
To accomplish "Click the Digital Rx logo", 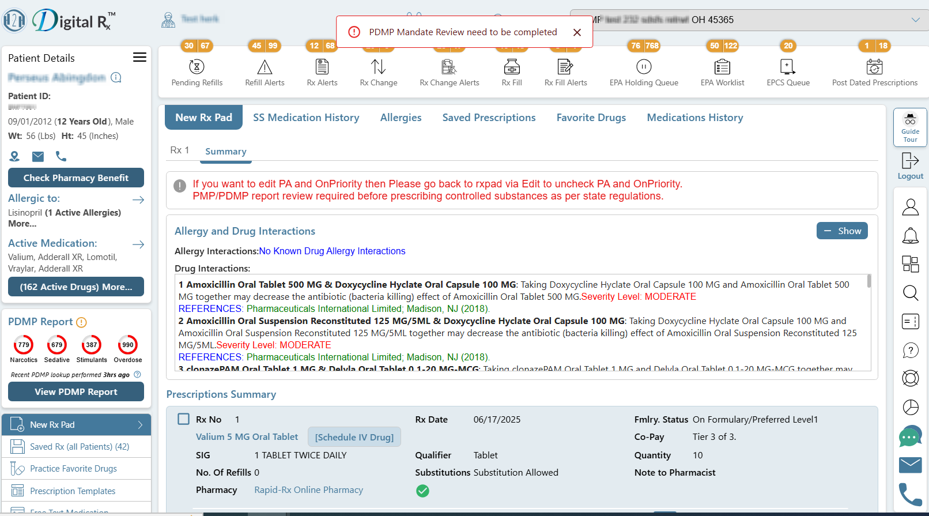I will point(59,21).
